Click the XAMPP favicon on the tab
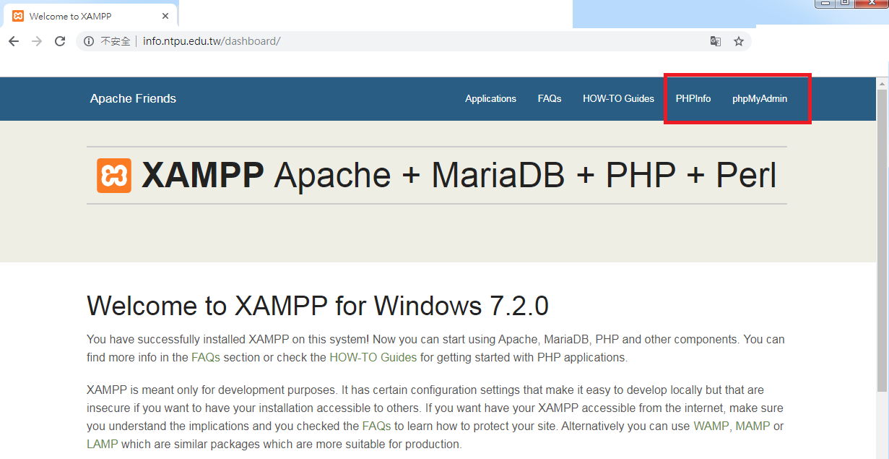The height and width of the screenshot is (459, 889). click(x=18, y=16)
